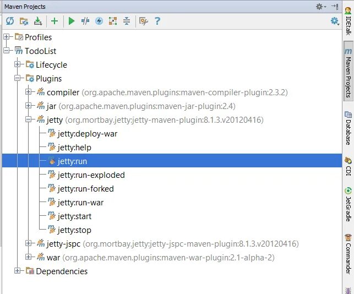This screenshot has width=354, height=294.
Task: Click the jetty:stop goal icon
Action: pyautogui.click(x=52, y=230)
